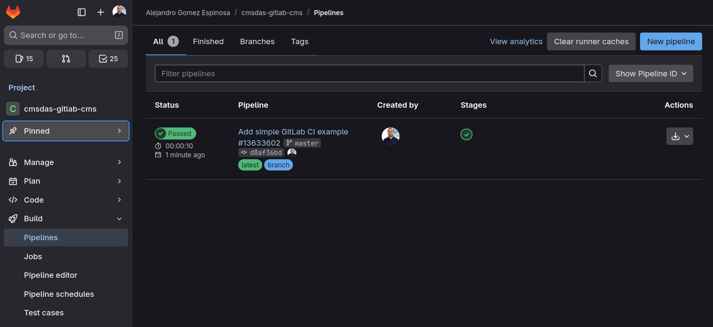Click the search magnifier in filter bar

coord(593,73)
